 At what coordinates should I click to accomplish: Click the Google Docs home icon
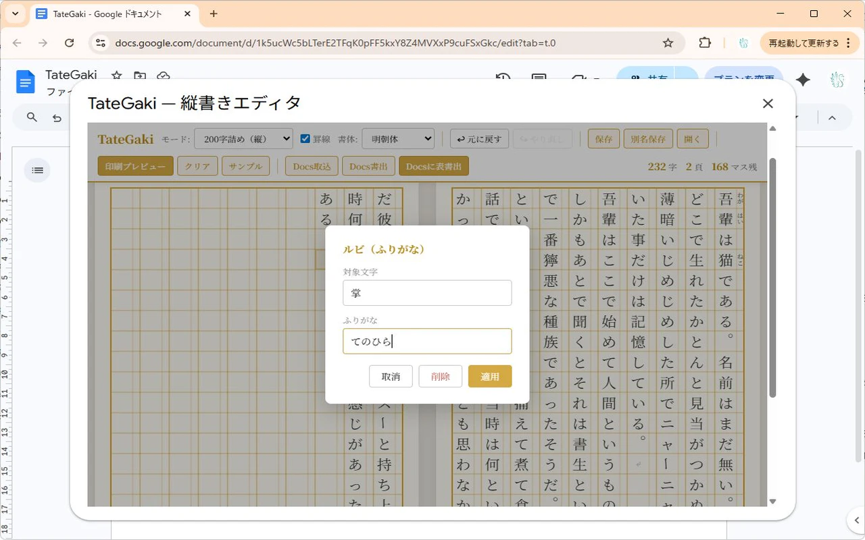(x=26, y=82)
